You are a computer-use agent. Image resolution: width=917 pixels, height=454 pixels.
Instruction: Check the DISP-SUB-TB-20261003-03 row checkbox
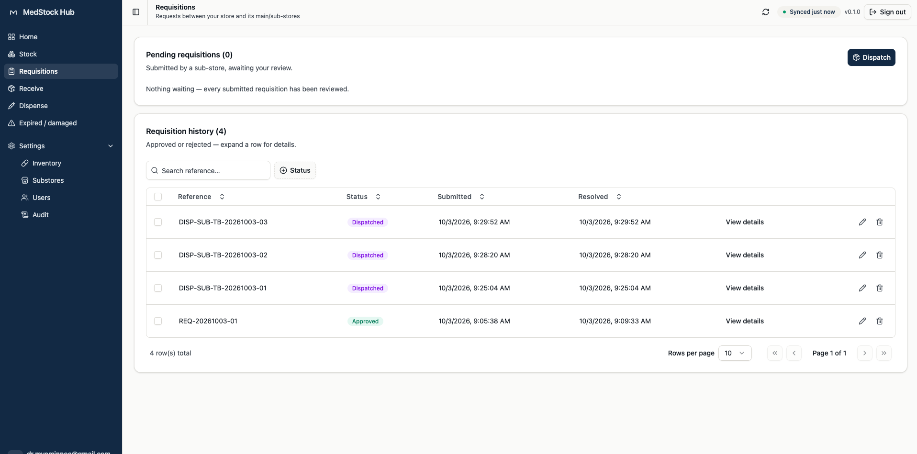tap(158, 222)
